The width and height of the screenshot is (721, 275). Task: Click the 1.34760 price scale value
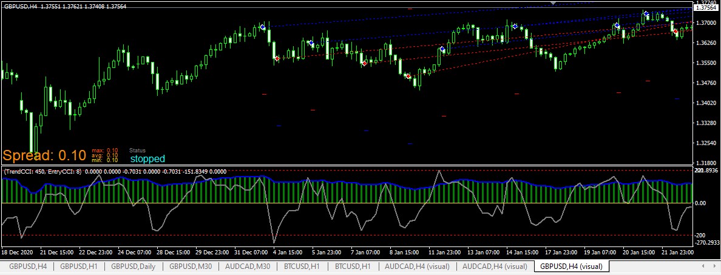tap(706, 83)
